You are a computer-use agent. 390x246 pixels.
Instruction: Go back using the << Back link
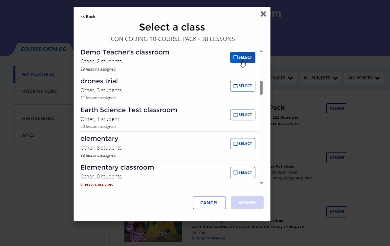[88, 17]
